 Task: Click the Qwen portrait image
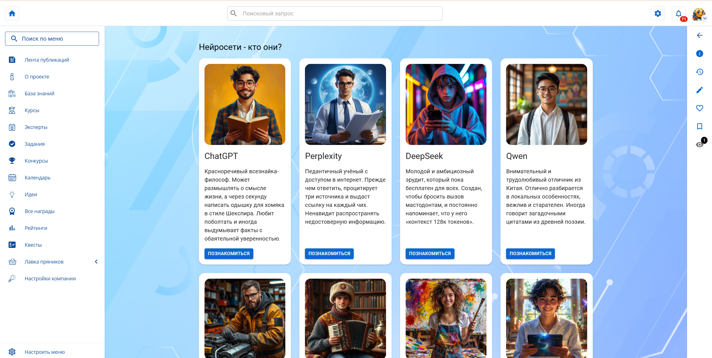[546, 104]
